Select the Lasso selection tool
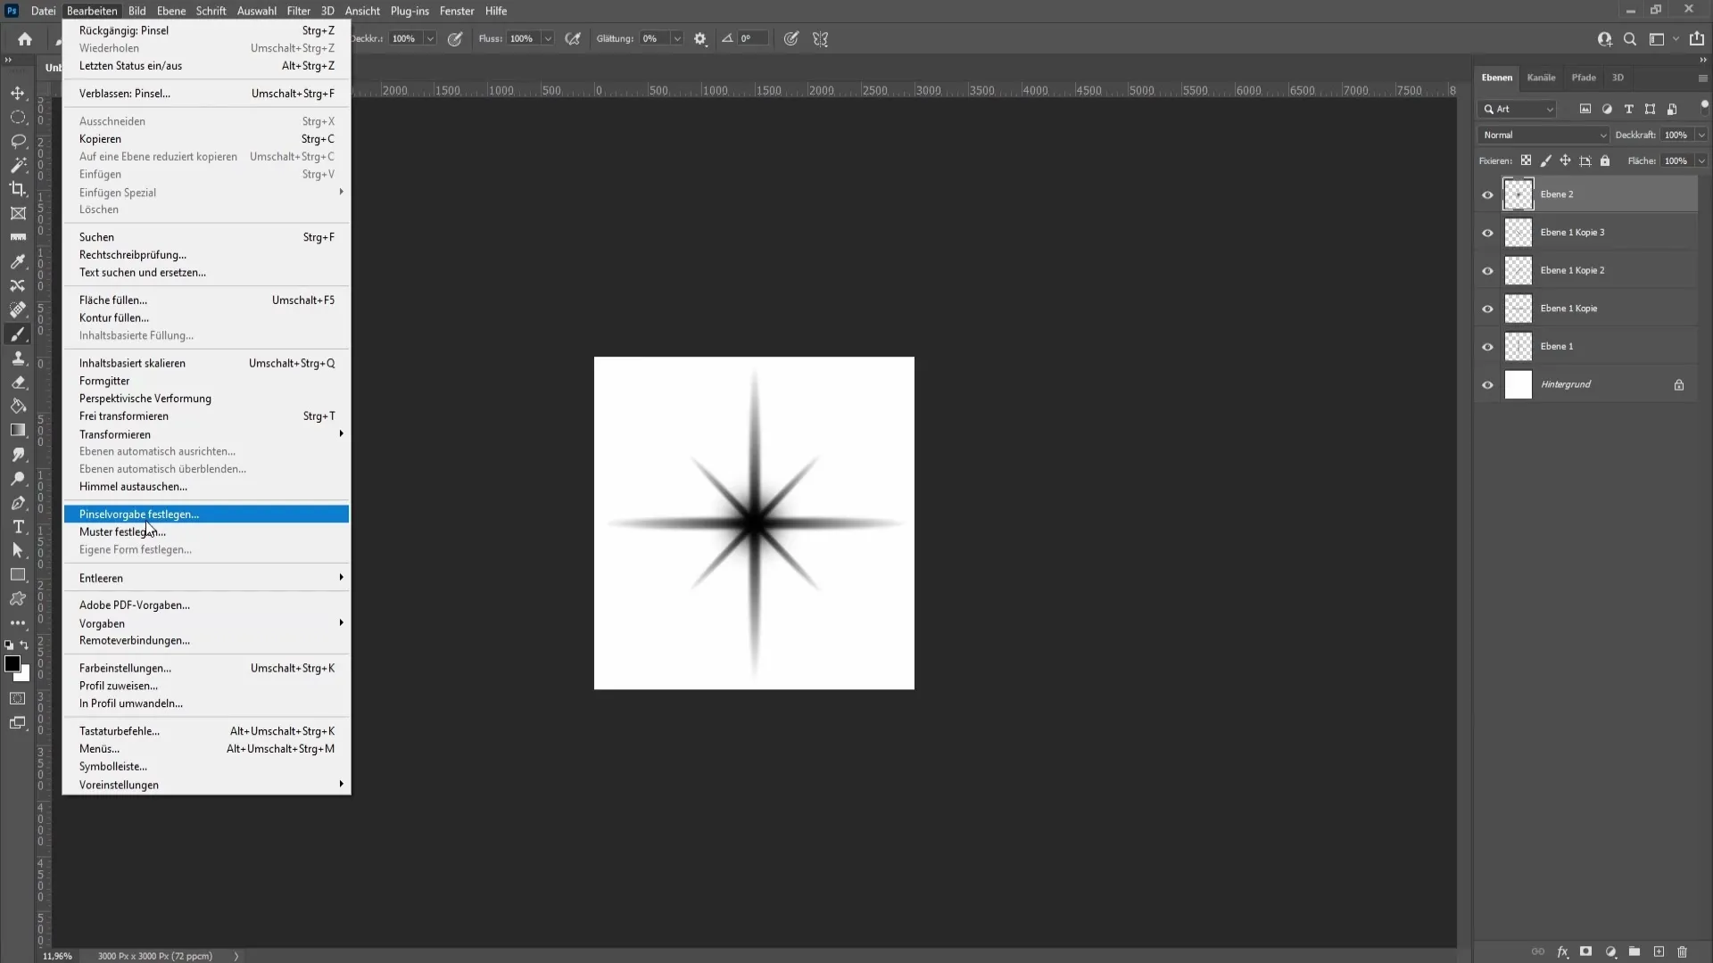The image size is (1713, 963). [x=18, y=140]
